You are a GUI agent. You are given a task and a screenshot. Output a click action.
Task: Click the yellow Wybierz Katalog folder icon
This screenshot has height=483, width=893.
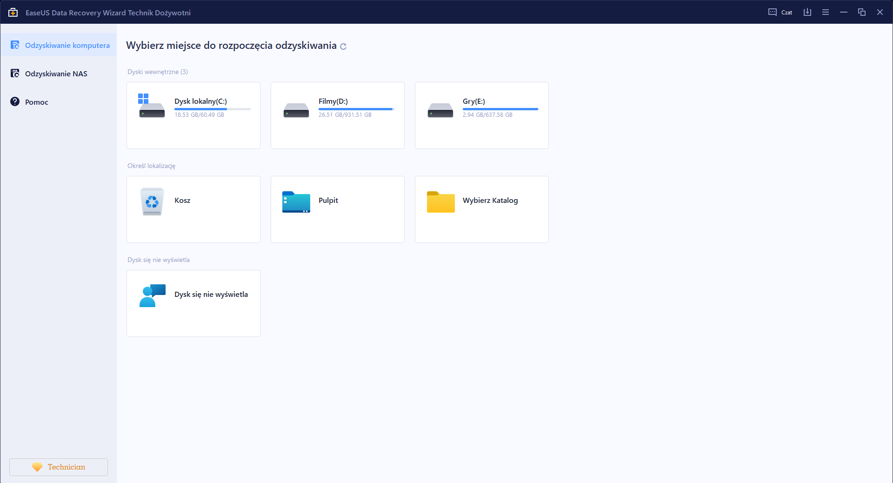click(x=440, y=202)
